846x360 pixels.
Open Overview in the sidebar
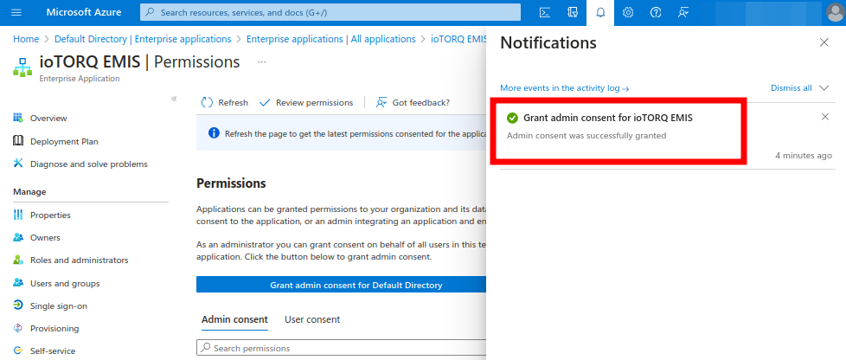(48, 119)
